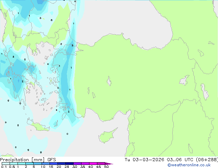The width and height of the screenshot is (218, 168).
Task: Click the "(06+288)" forecast offset text
Action: 207,159
